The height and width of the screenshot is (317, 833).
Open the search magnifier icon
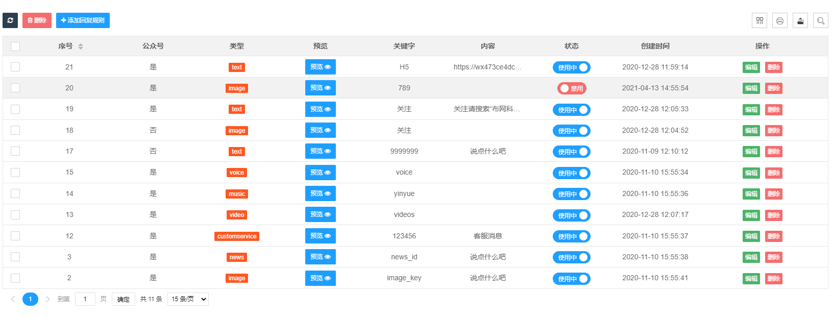tap(821, 20)
